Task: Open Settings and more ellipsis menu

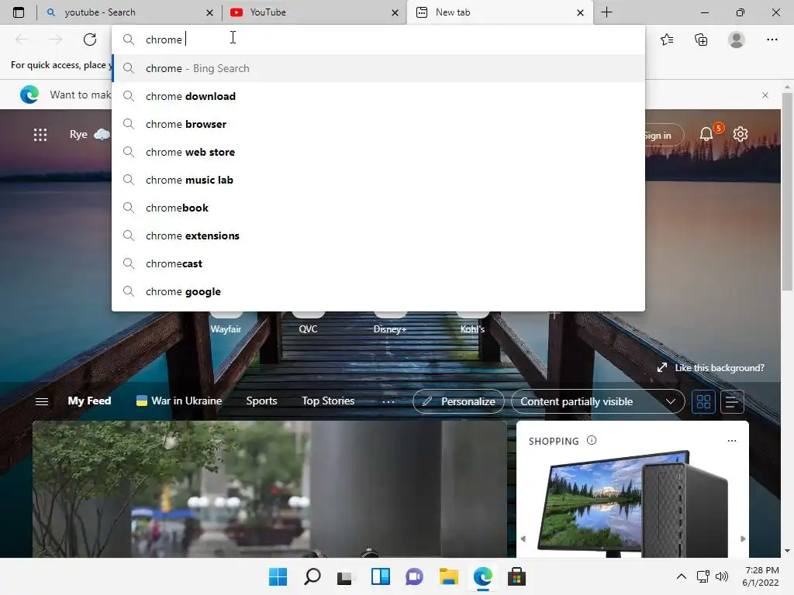Action: tap(772, 40)
